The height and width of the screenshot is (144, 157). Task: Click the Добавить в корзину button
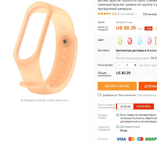tap(148, 86)
